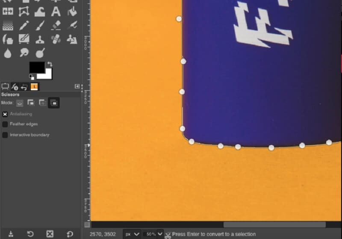The width and height of the screenshot is (342, 239).
Task: Select the Gradient tool
Action: tap(8, 26)
